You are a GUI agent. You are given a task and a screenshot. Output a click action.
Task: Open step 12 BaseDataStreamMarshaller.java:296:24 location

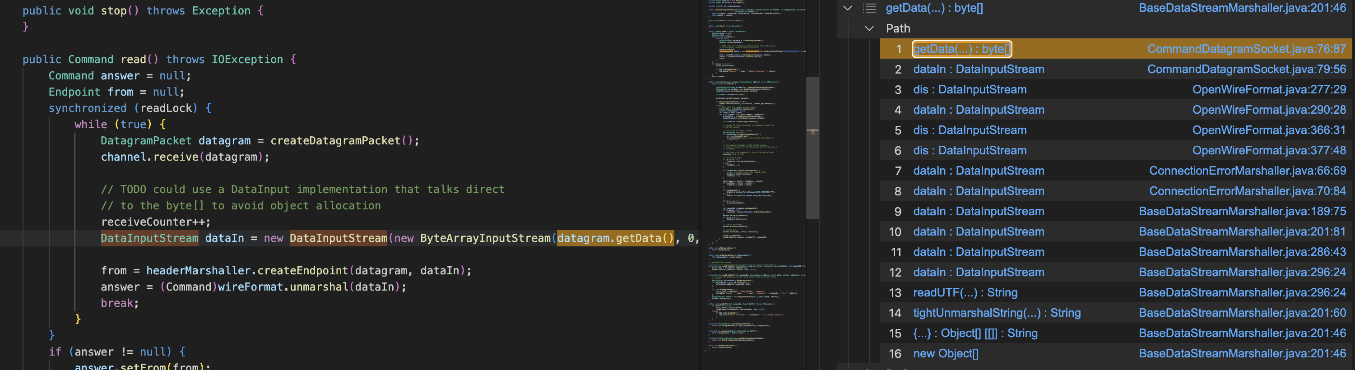(x=1243, y=273)
